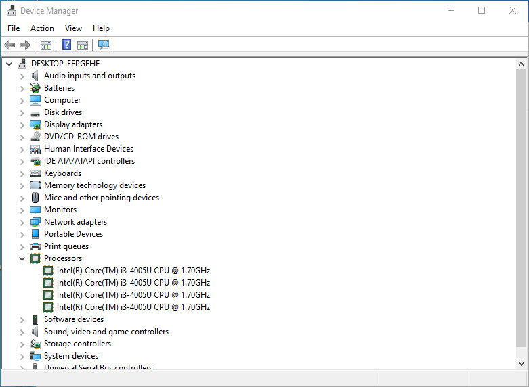Click the System devices category icon
The width and height of the screenshot is (529, 387).
click(35, 356)
